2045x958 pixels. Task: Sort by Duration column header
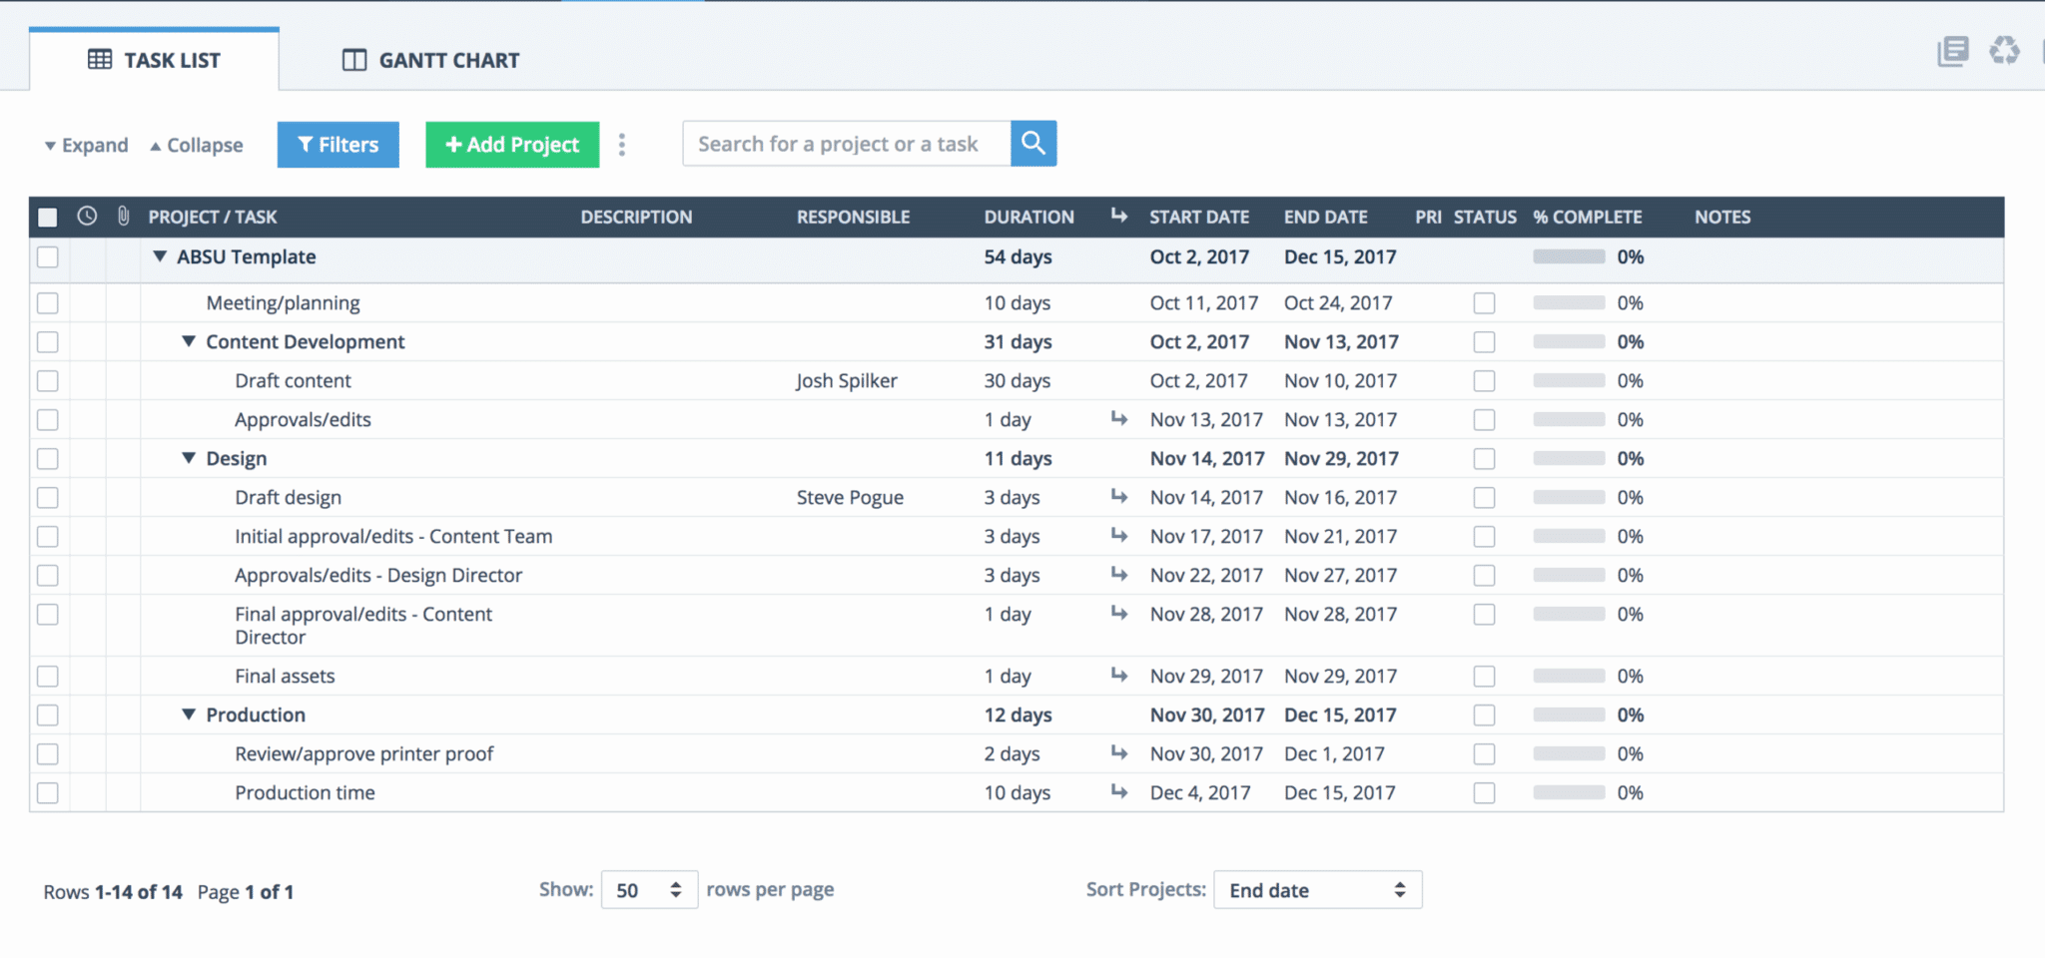[1028, 217]
